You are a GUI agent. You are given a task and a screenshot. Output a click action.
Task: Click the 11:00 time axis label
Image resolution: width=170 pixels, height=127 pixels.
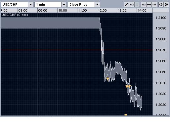pyautogui.click(x=82, y=11)
